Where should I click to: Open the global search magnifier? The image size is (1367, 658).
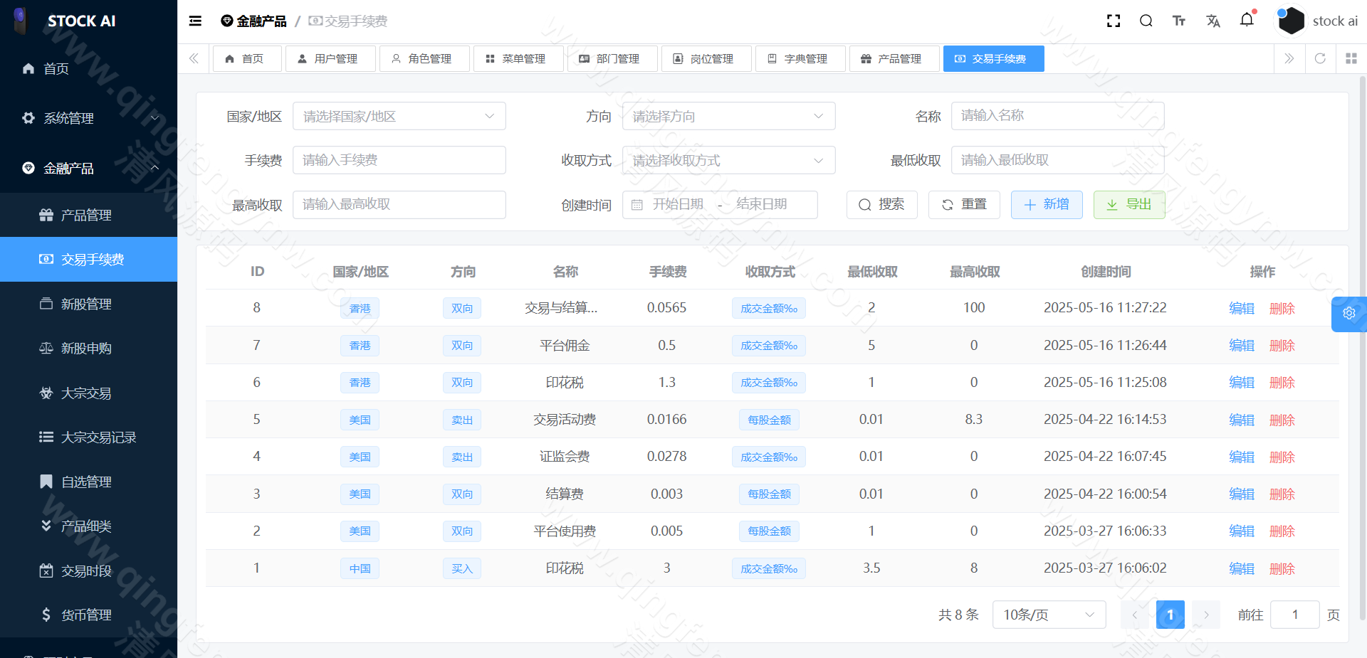tap(1146, 21)
